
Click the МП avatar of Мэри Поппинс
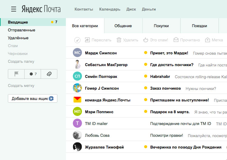point(77,111)
